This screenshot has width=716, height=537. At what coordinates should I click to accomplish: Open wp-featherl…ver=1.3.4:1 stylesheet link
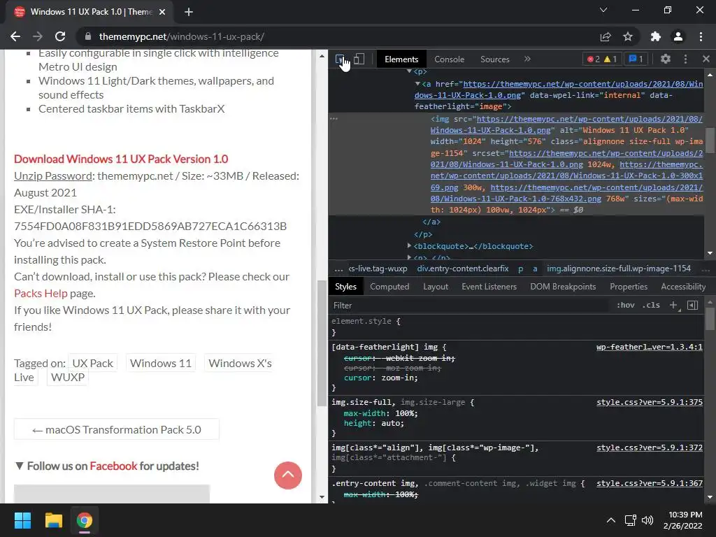coord(650,347)
